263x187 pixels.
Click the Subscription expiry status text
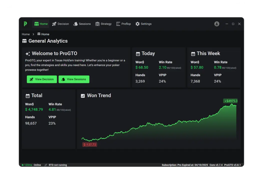tap(184, 165)
